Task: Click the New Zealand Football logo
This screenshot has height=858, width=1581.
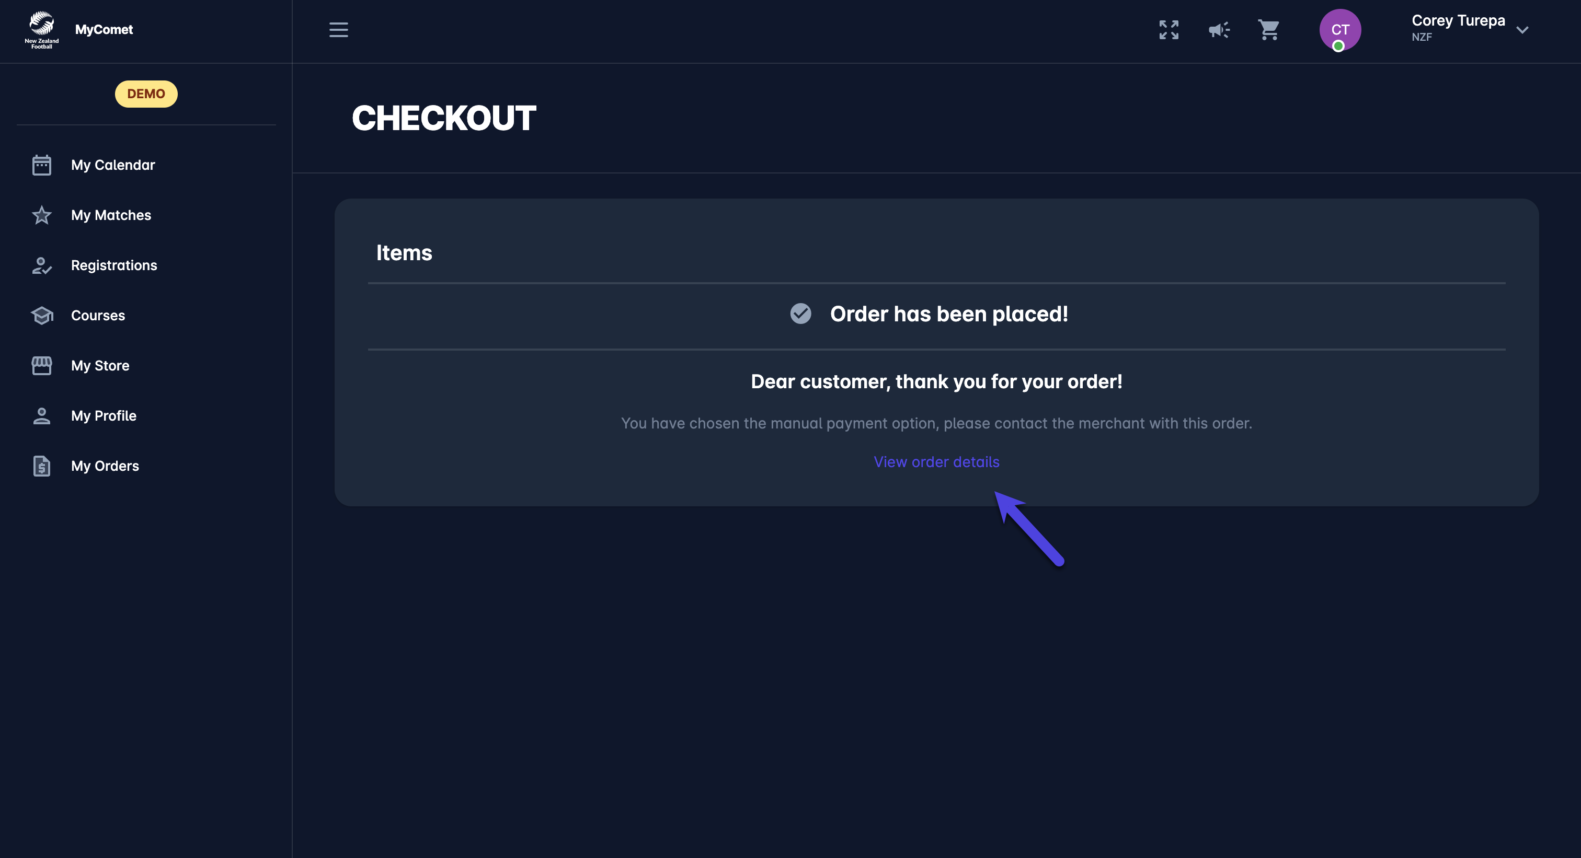Action: click(x=41, y=29)
